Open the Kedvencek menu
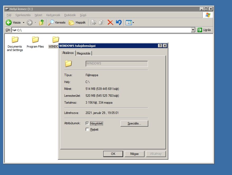The width and height of the screenshot is (232, 175). pyautogui.click(x=53, y=15)
